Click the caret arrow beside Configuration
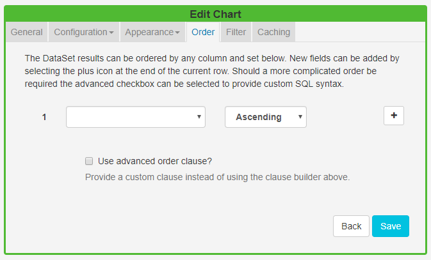Viewport: 431px width, 260px height. pos(111,32)
